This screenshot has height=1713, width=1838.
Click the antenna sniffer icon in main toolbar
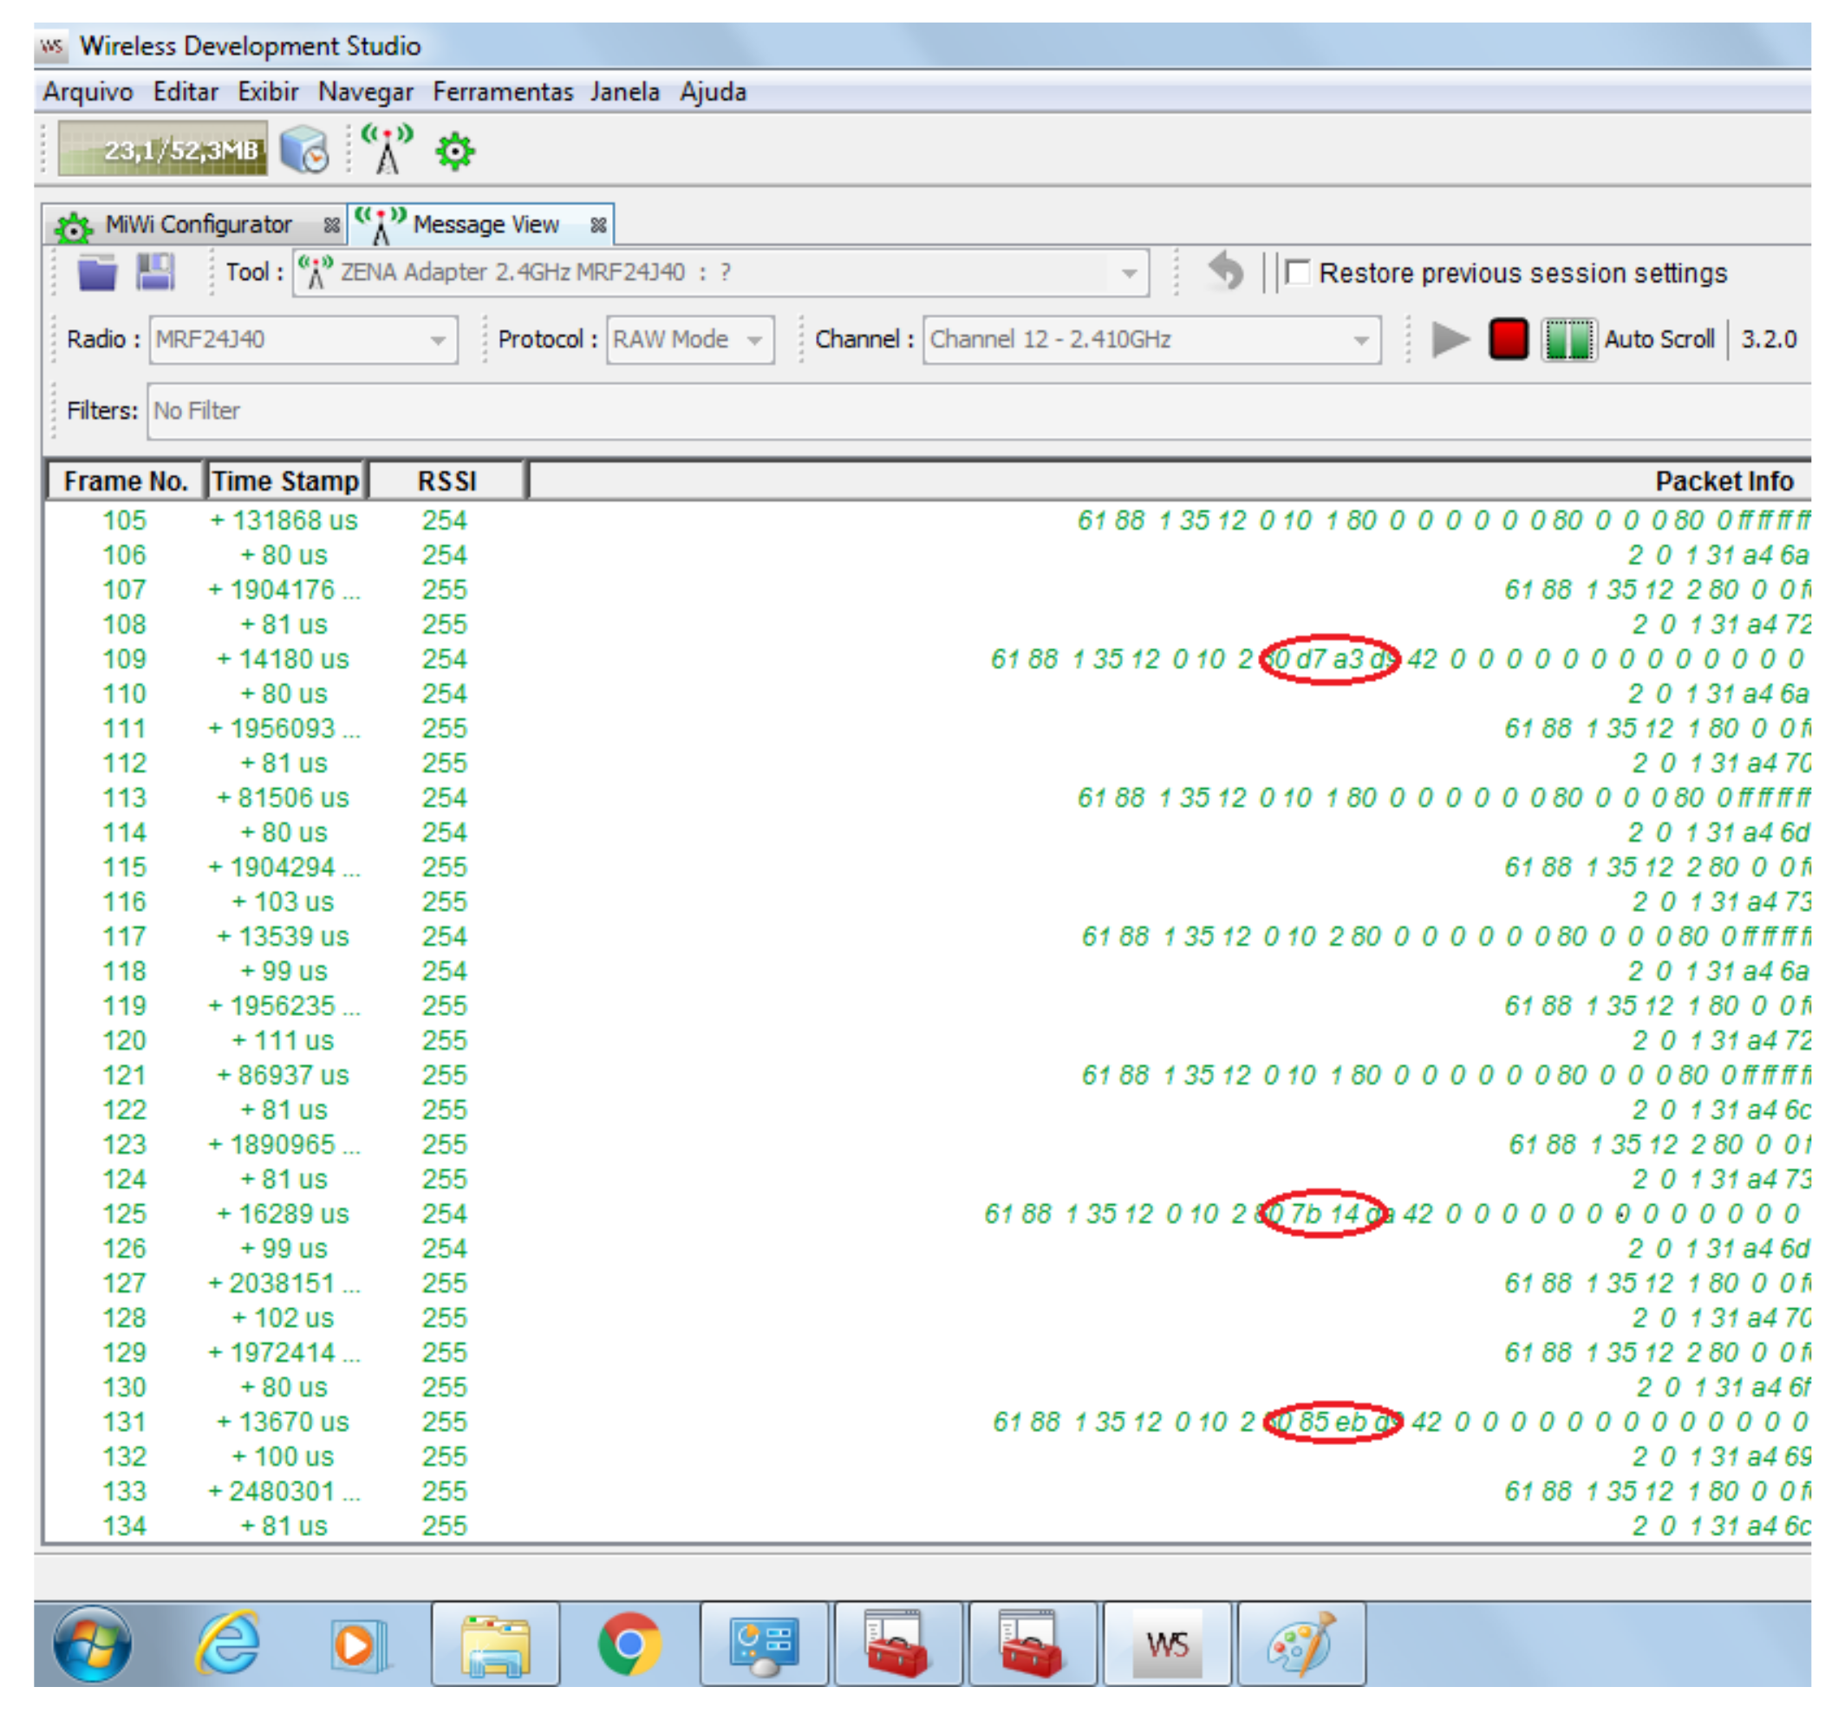tap(387, 149)
